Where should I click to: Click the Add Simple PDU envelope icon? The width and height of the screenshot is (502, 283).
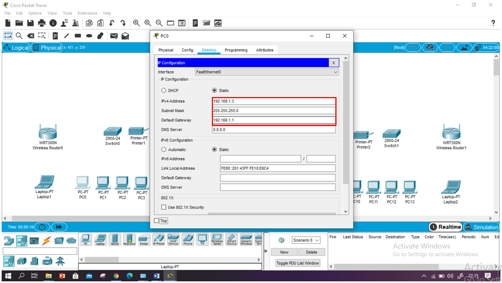[x=114, y=35]
